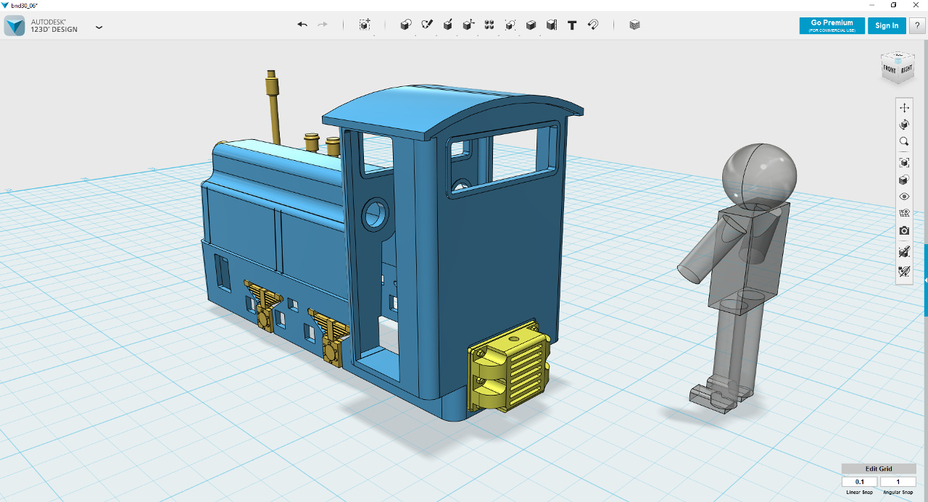Toggle grid visibility icon
Image resolution: width=928 pixels, height=502 pixels.
[904, 214]
